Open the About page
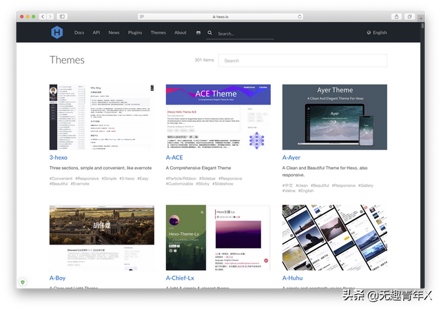The image size is (441, 310). pyautogui.click(x=181, y=32)
